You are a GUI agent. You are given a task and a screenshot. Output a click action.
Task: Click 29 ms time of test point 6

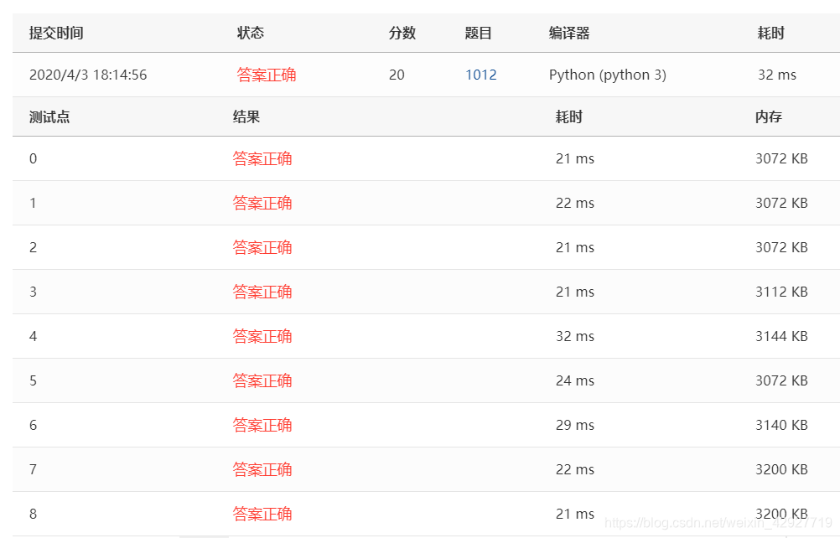click(x=575, y=425)
